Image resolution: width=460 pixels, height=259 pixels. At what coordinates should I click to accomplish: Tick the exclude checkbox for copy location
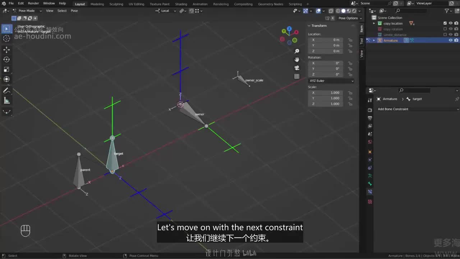(445, 23)
